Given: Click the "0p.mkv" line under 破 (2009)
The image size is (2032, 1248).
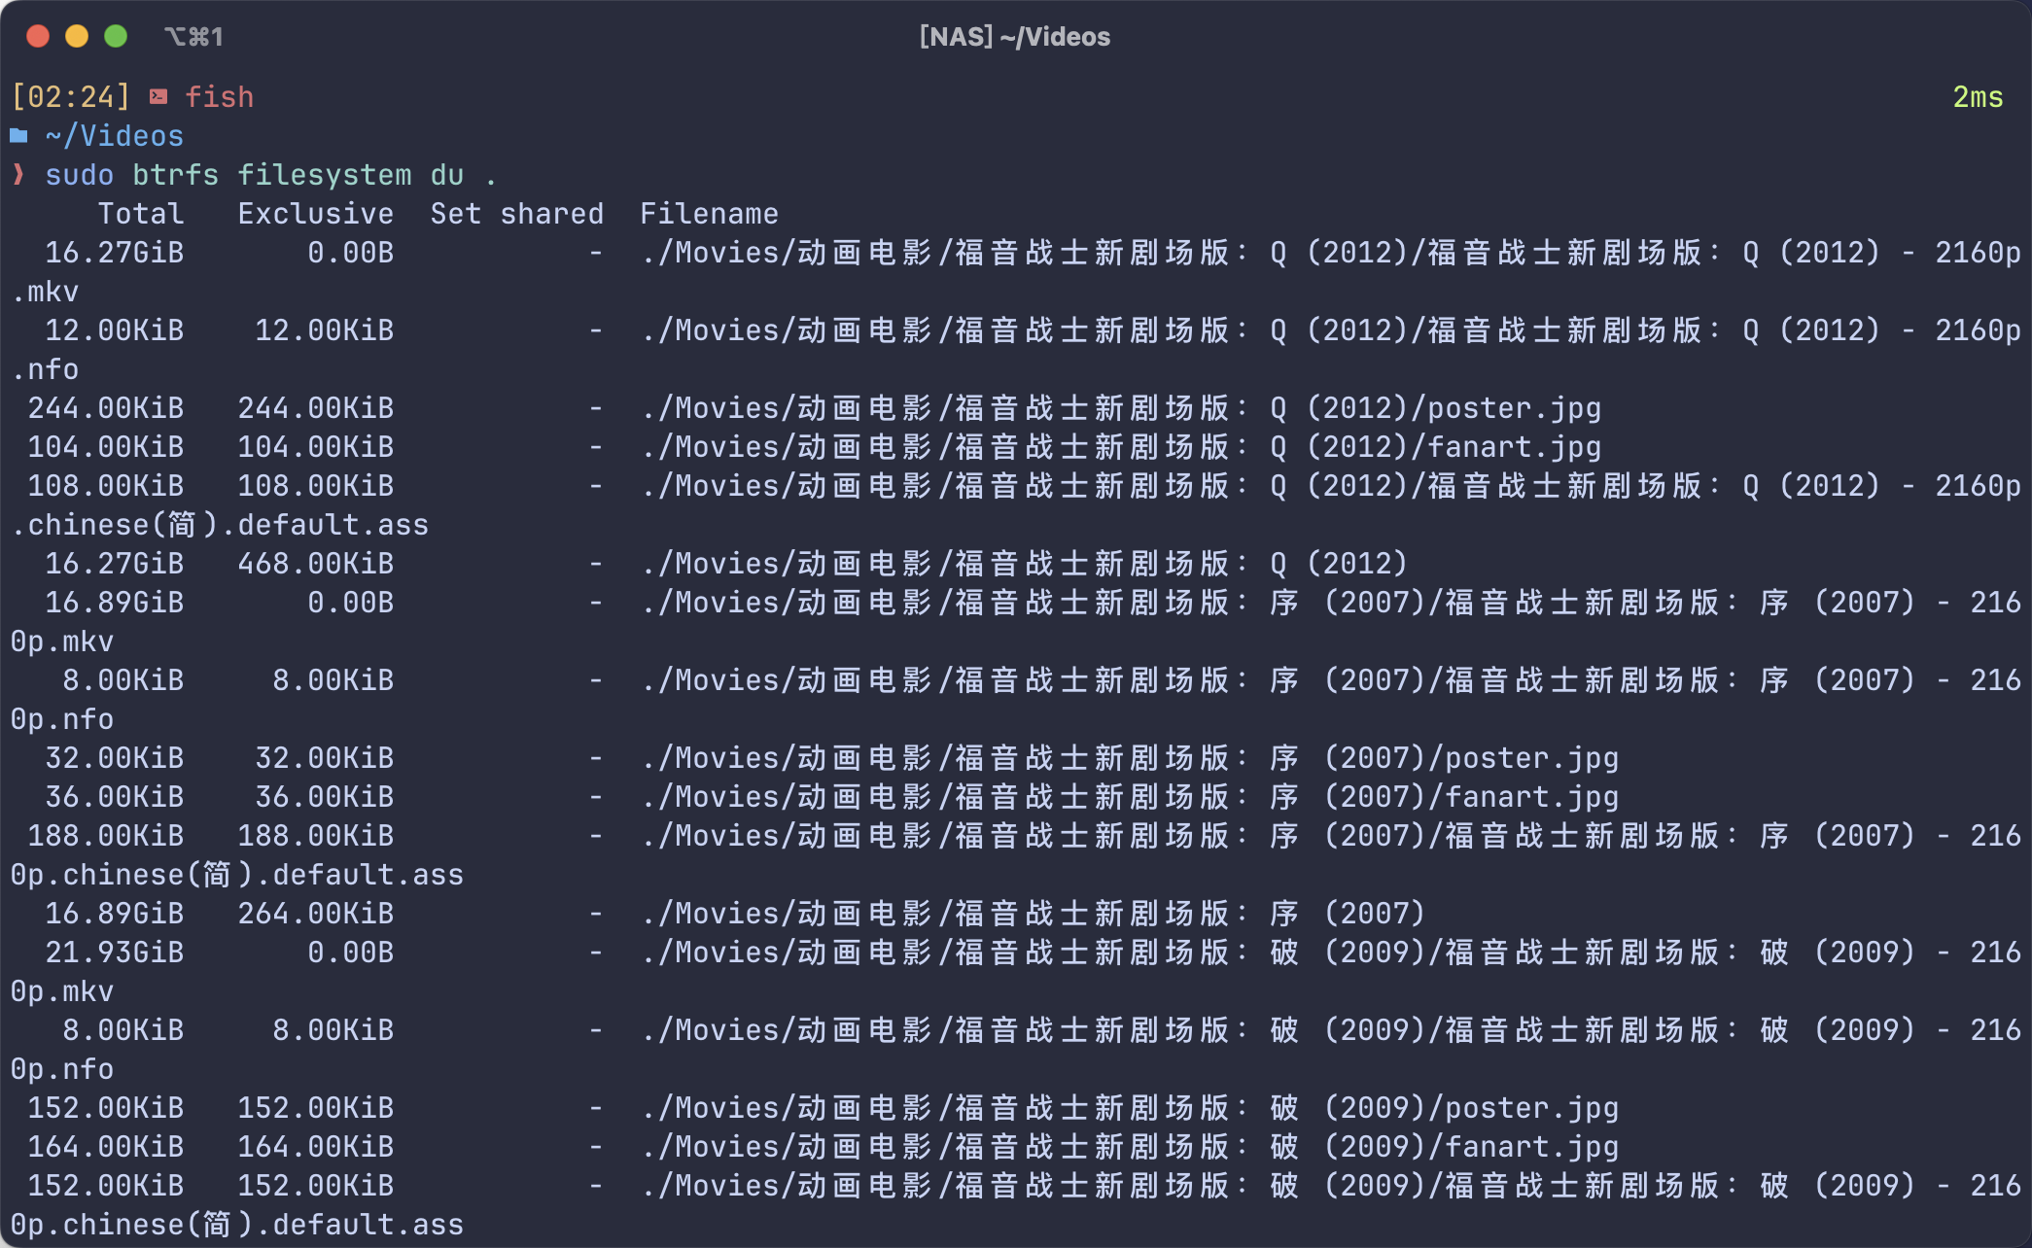Looking at the screenshot, I should (x=62, y=990).
